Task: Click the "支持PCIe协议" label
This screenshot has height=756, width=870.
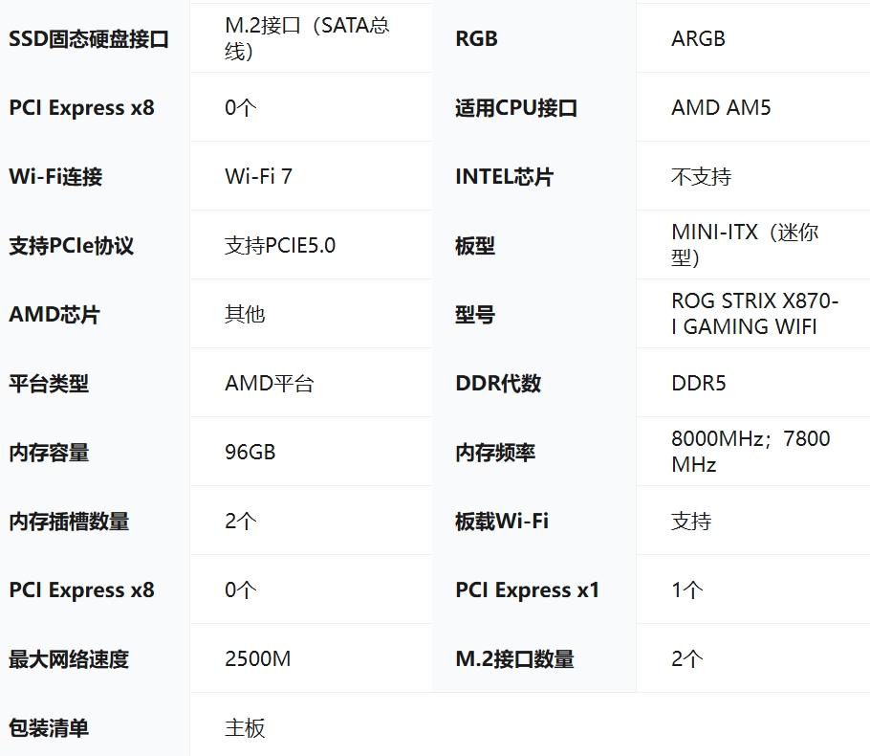Action: click(71, 246)
